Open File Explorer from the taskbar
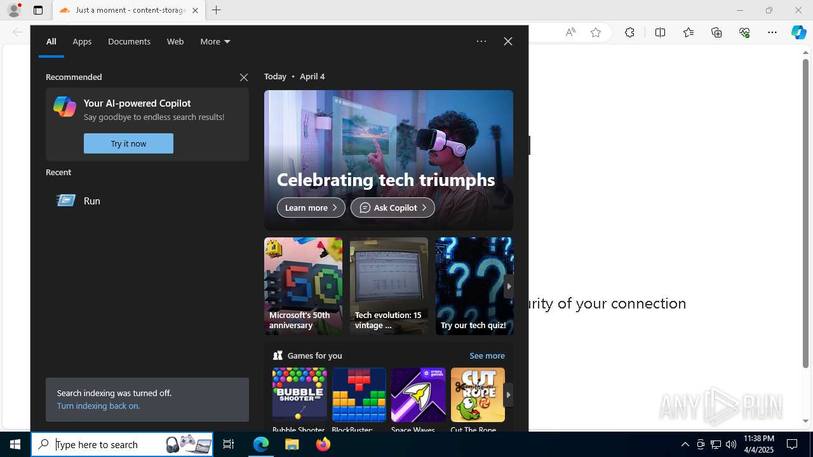813x457 pixels. point(292,444)
